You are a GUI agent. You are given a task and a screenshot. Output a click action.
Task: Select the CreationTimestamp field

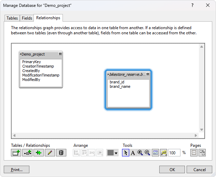(x=38, y=66)
